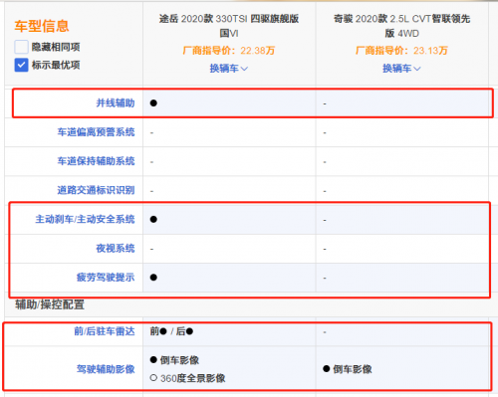The image size is (498, 397).
Task: Click the 夜视系统 link
Action: point(116,249)
